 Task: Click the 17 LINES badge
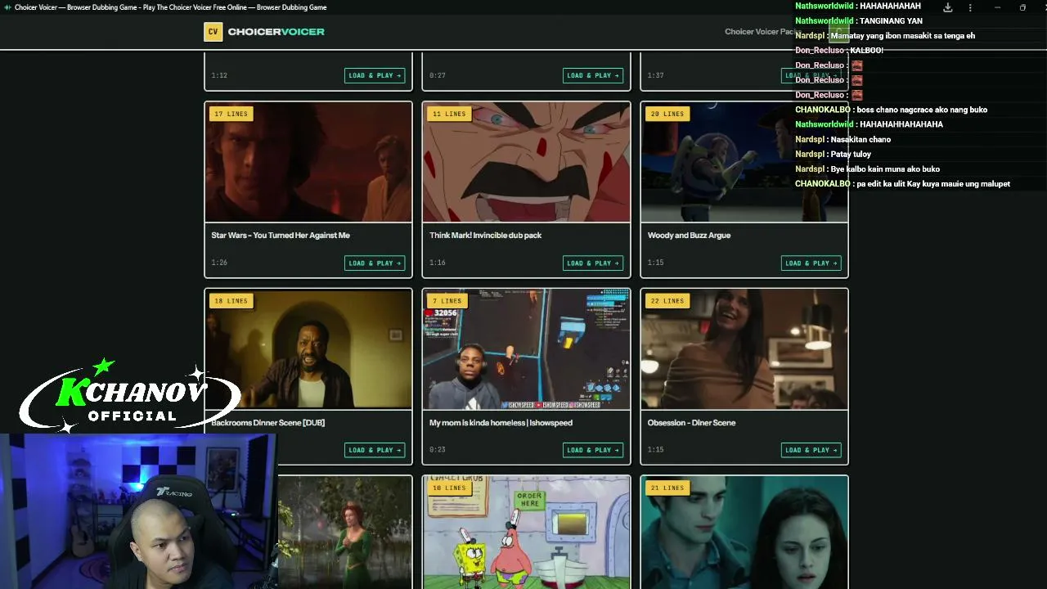coord(231,114)
